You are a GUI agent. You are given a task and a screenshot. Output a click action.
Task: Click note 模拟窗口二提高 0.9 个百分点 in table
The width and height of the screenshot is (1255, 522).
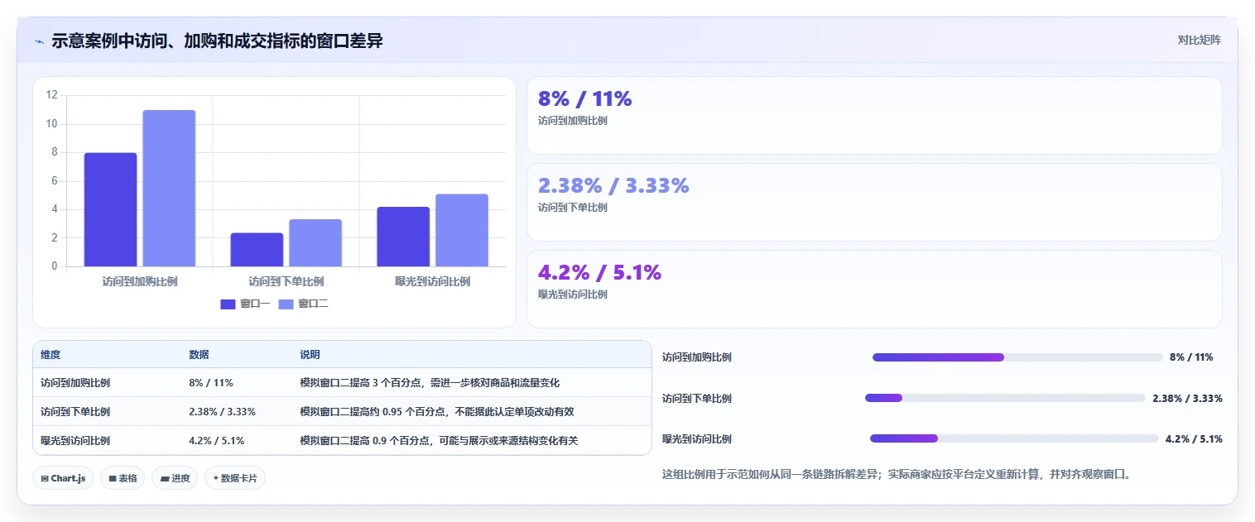439,441
